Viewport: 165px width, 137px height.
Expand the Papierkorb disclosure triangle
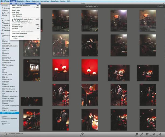1,30
